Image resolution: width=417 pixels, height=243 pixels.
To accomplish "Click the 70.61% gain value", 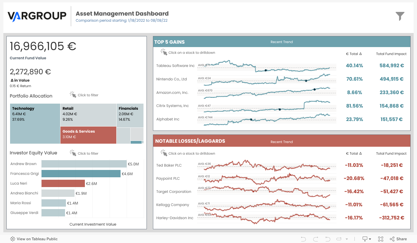I will 354,79.
